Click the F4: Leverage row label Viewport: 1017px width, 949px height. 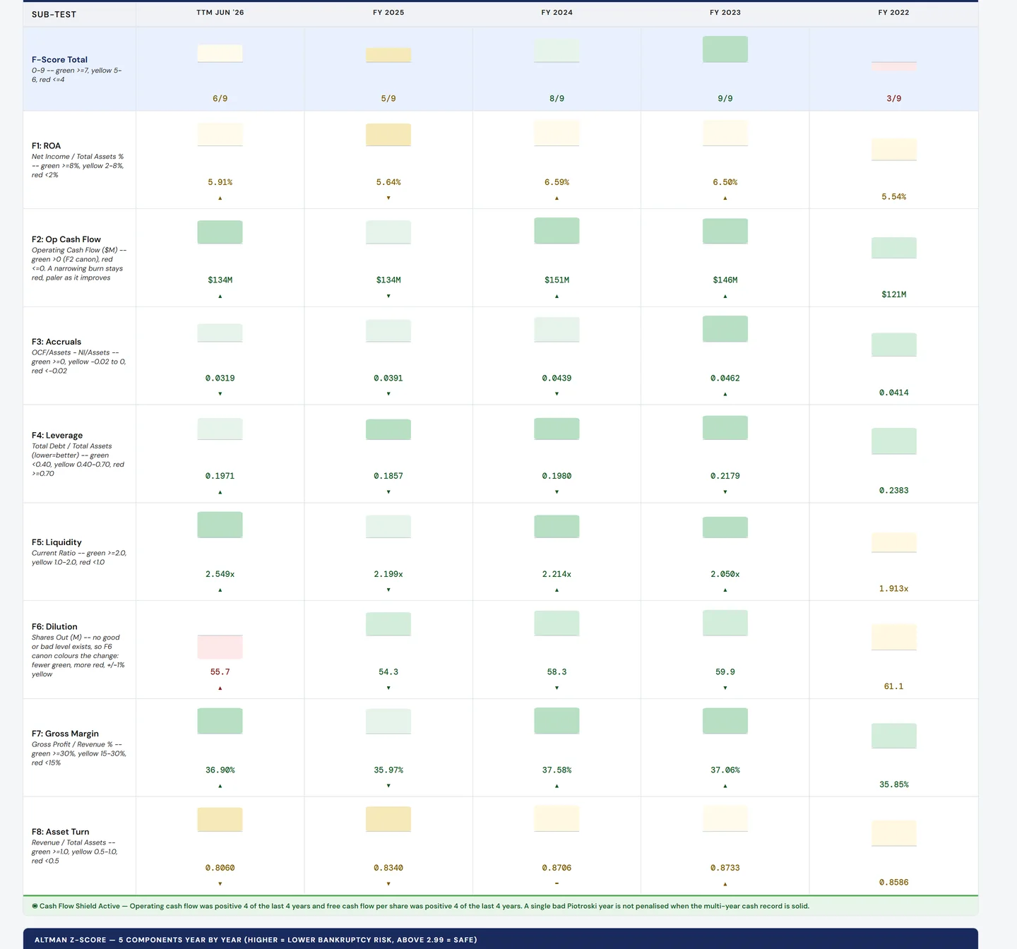point(57,436)
